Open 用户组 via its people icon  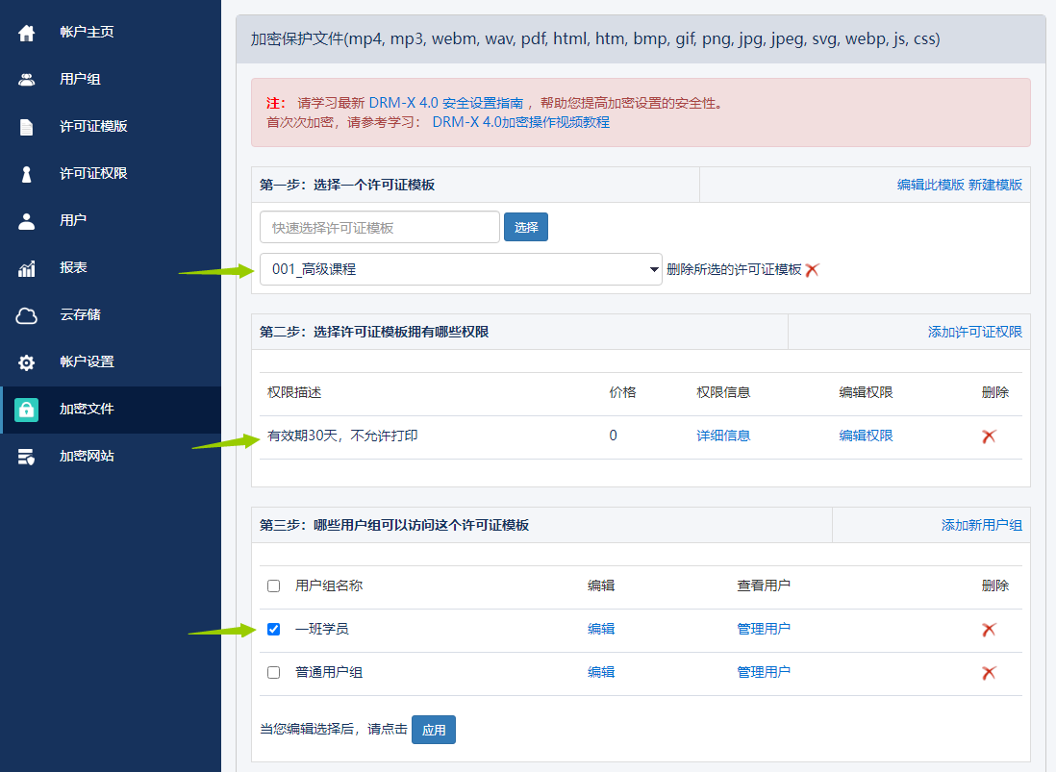coord(27,80)
